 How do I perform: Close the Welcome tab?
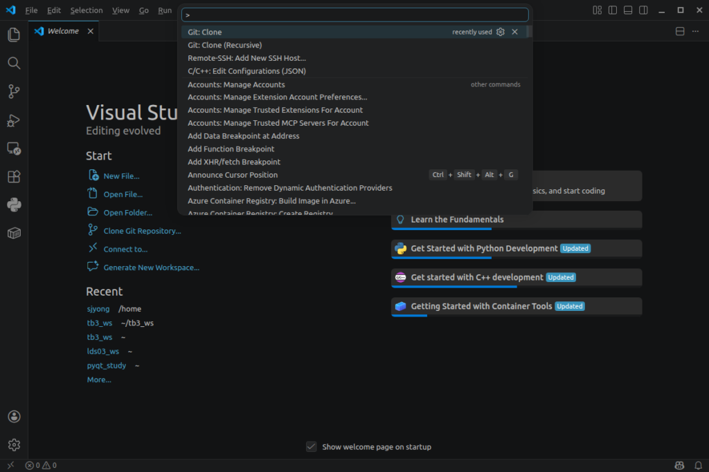91,31
